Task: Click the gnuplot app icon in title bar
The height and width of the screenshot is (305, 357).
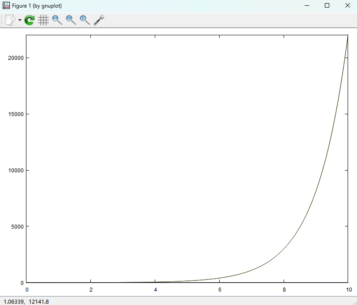Action: (x=6, y=5)
